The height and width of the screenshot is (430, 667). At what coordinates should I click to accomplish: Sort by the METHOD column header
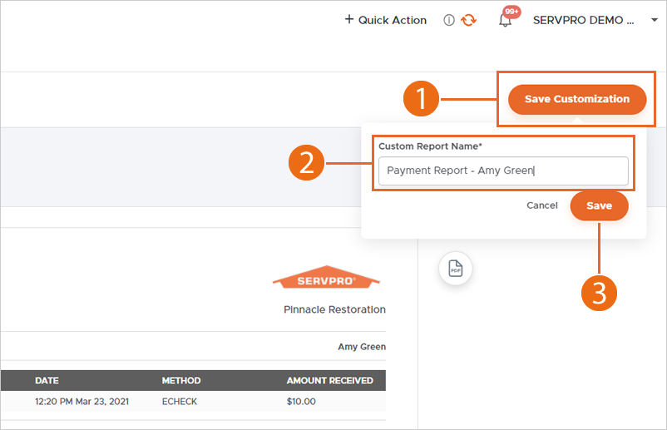pyautogui.click(x=181, y=381)
